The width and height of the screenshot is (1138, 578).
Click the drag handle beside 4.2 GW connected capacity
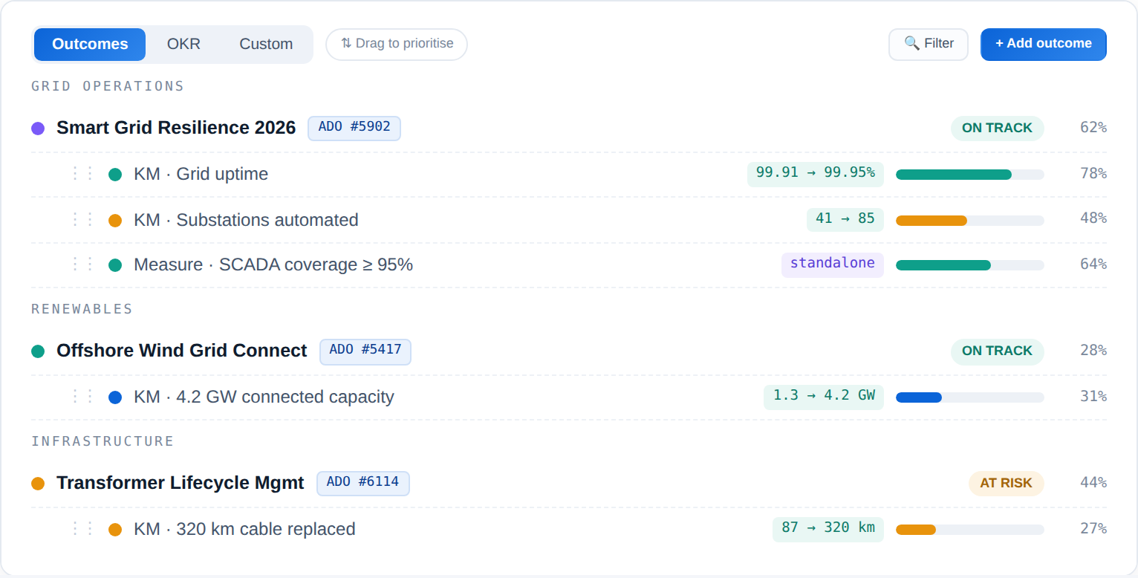[82, 397]
